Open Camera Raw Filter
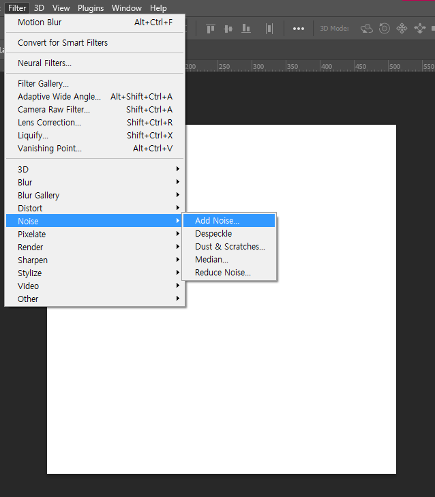Screen dimensions: 435x497 click(95, 109)
